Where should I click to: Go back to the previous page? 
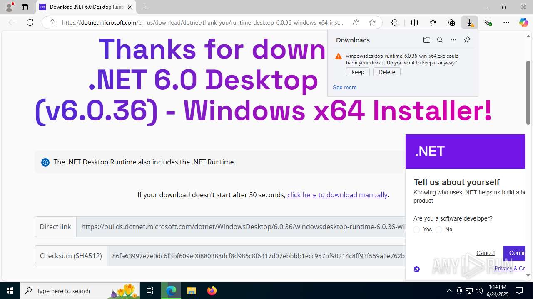coord(12,22)
